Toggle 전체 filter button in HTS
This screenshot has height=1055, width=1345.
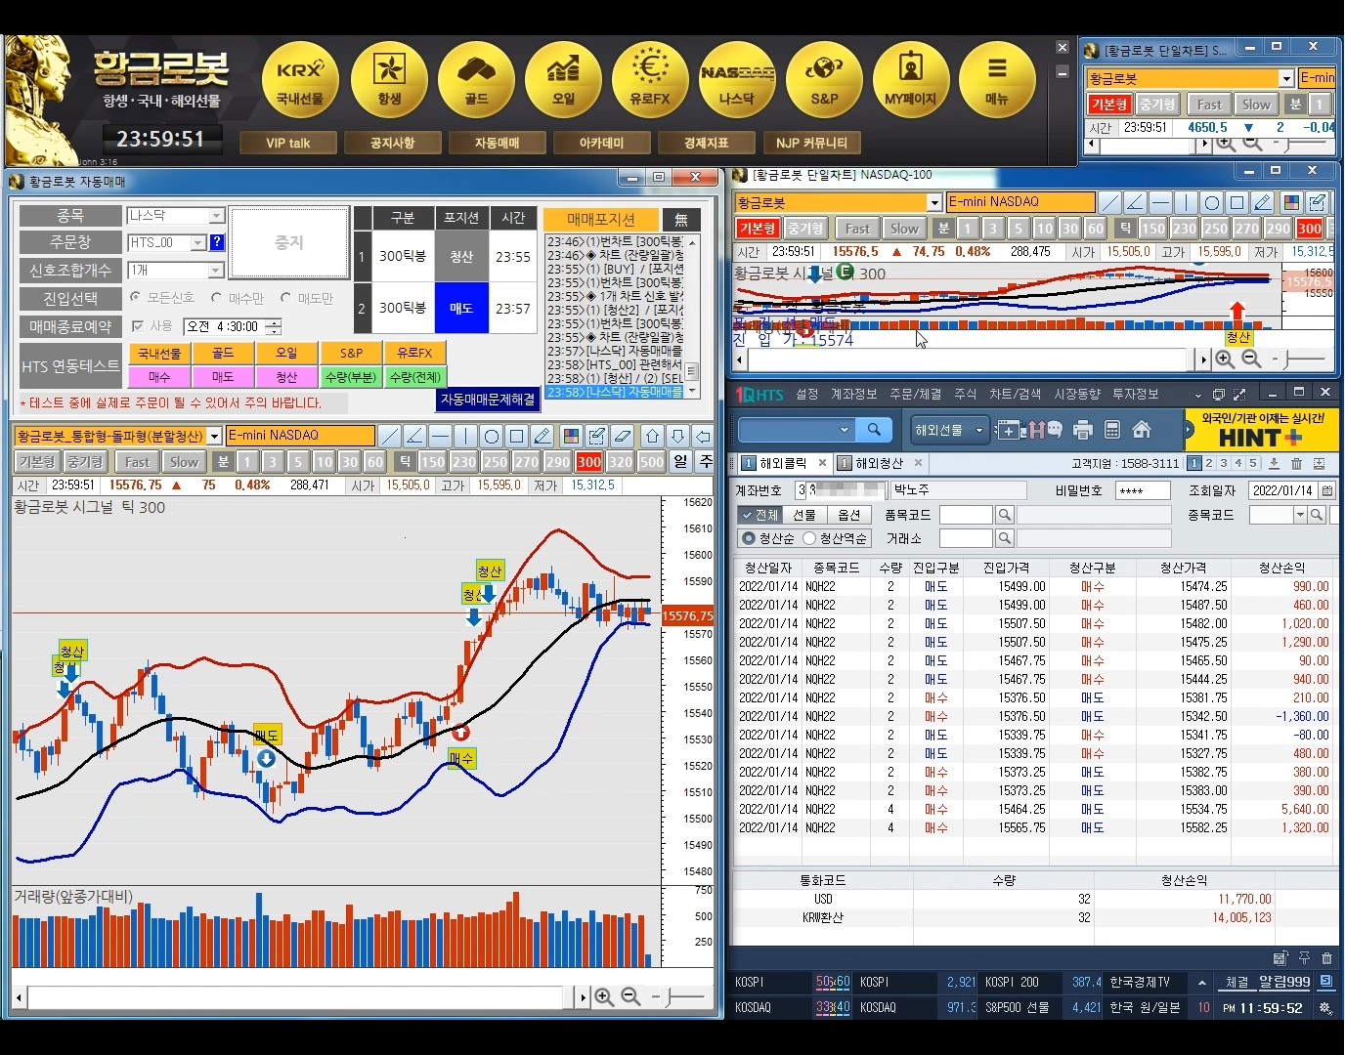(x=759, y=515)
